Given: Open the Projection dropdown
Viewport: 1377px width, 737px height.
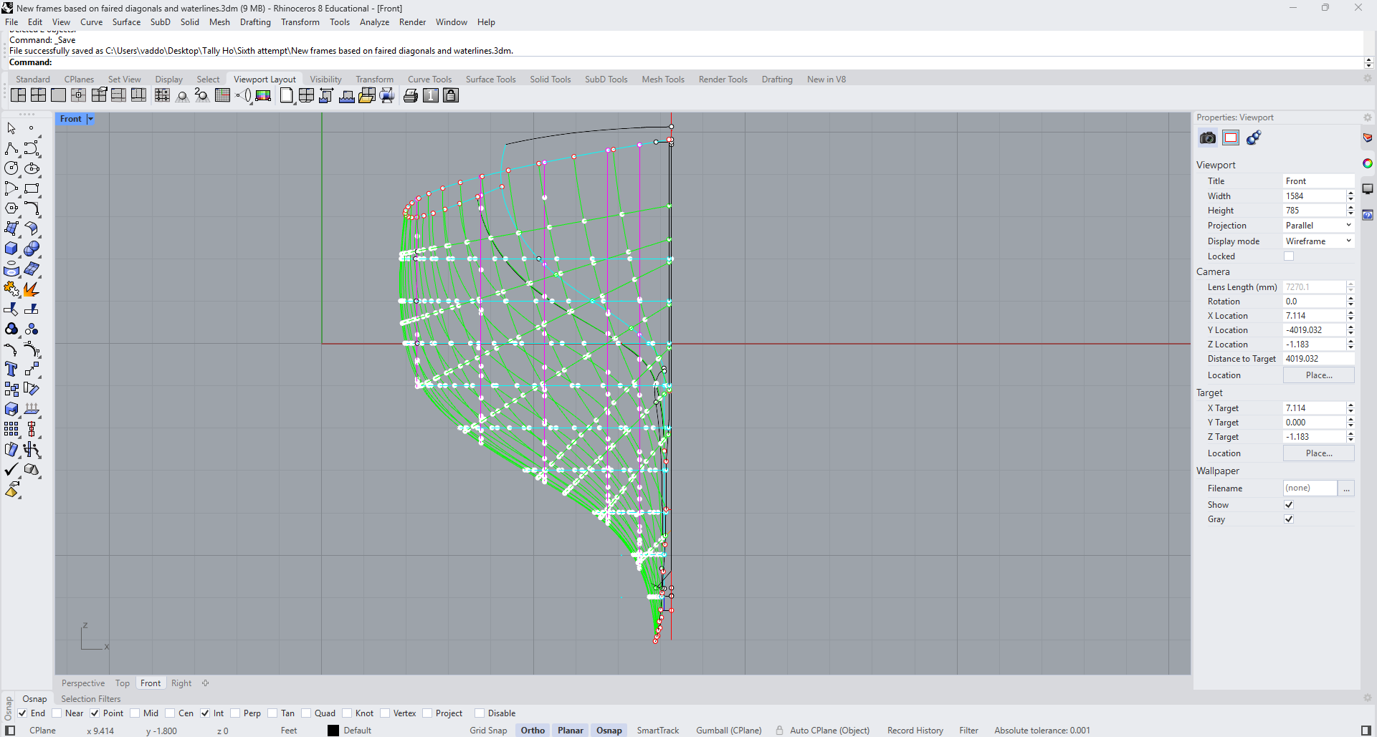Looking at the screenshot, I should [1318, 226].
